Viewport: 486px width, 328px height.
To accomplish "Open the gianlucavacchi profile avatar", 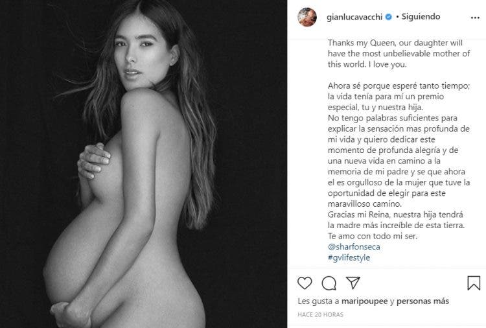I will (x=307, y=17).
